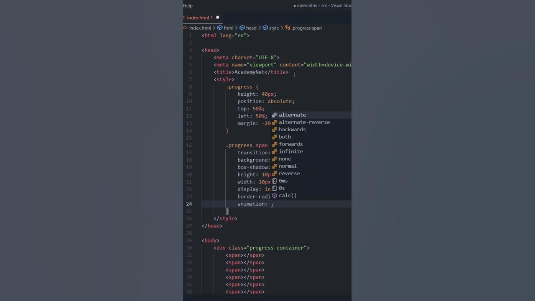Click the meta charset="UTF-8" line

tap(247, 57)
